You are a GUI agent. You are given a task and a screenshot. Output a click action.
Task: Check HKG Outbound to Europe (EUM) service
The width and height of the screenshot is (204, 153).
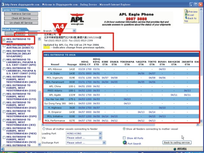pos(4,112)
